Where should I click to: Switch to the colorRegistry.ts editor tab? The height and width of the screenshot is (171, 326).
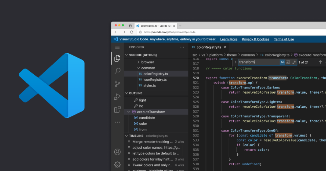pos(209,47)
